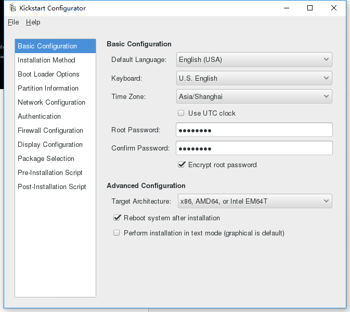Uncheck Encrypt root password
350x312 pixels.
[182, 165]
